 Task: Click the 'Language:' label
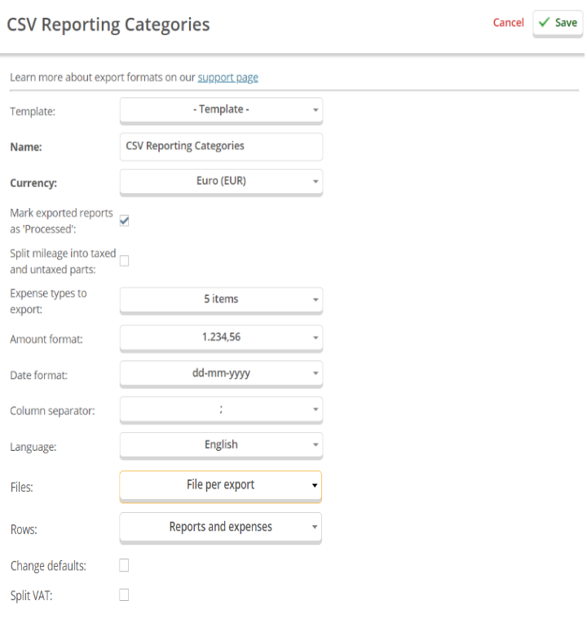[33, 447]
